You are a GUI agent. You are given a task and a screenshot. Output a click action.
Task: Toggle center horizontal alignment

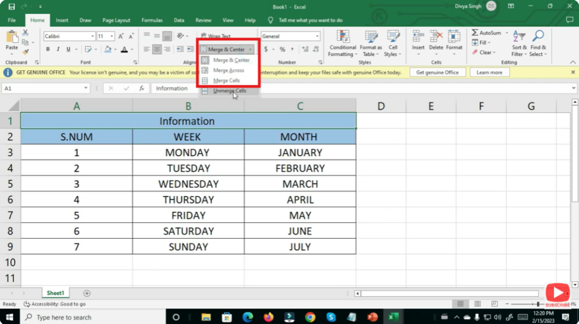coord(157,50)
